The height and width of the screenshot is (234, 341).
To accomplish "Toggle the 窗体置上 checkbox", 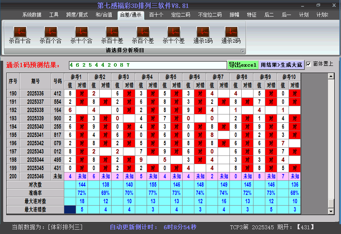I will 309,64.
